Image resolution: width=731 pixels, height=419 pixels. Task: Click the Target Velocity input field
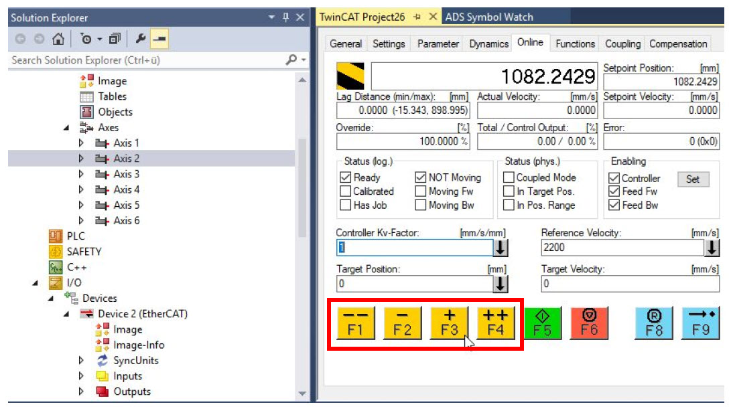click(630, 283)
